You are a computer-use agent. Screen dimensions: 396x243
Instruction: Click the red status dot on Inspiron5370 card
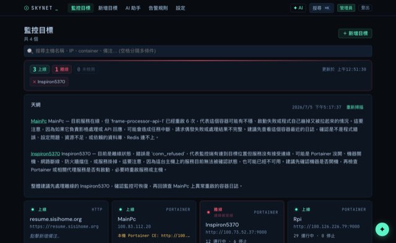click(x=209, y=212)
